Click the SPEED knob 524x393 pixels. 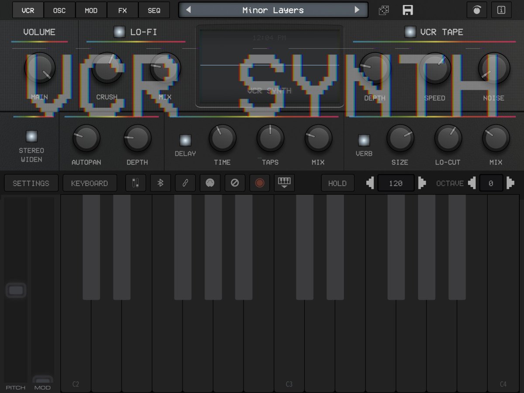coord(435,68)
